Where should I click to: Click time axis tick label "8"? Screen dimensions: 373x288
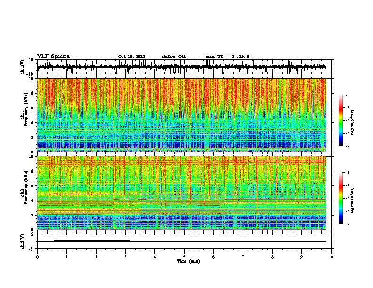pyautogui.click(x=272, y=257)
